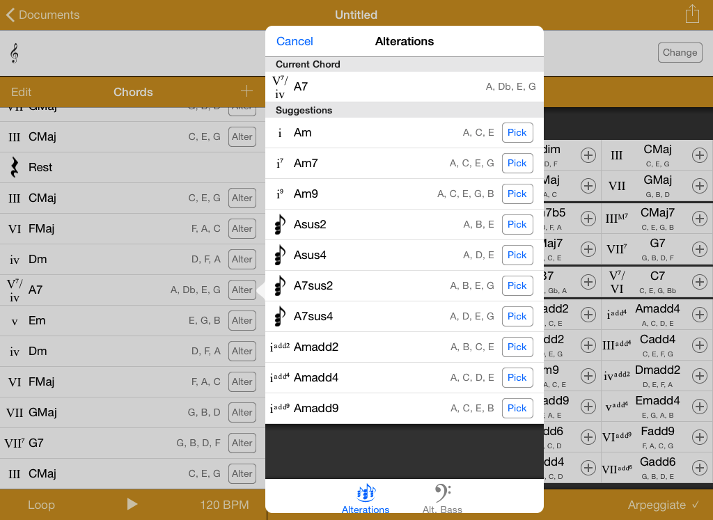Add the CMaj7 chord with its plus icon

700,219
